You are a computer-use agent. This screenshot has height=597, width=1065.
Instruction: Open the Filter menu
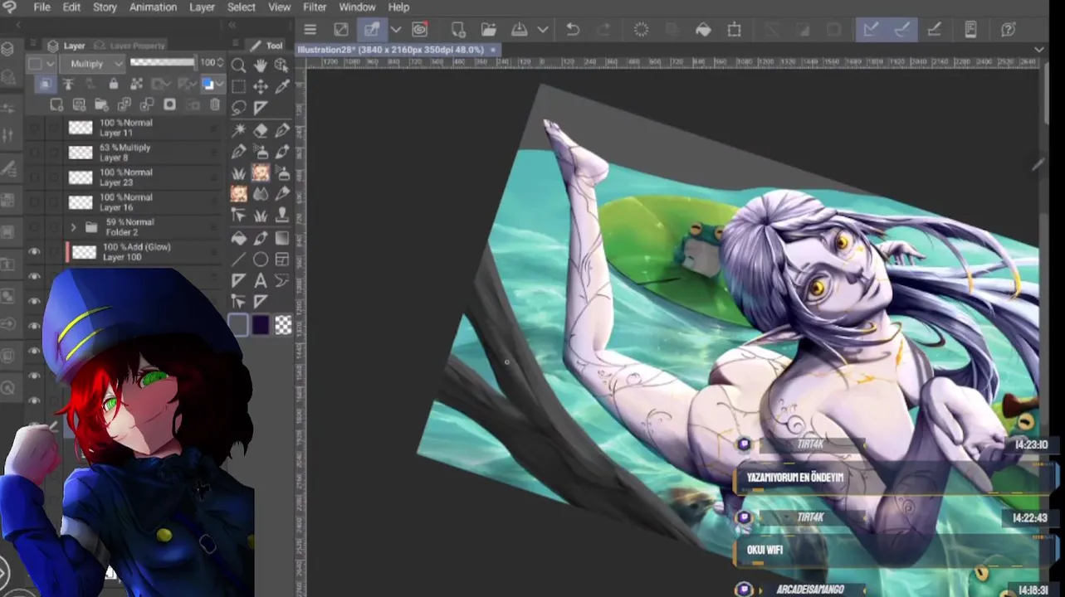[x=315, y=7]
